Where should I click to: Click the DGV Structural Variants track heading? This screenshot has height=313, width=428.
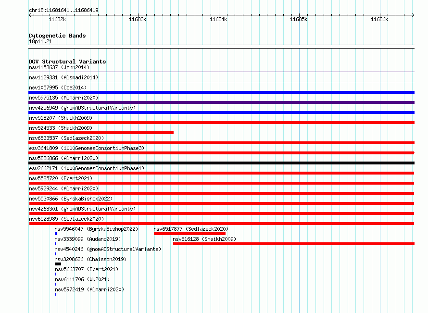[x=67, y=62]
